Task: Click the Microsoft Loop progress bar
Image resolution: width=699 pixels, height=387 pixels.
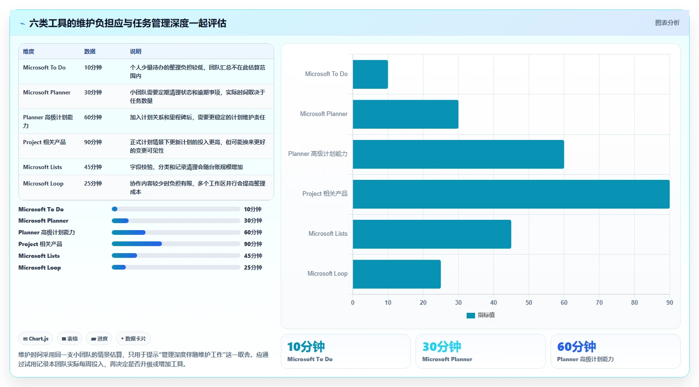Action: (x=176, y=267)
